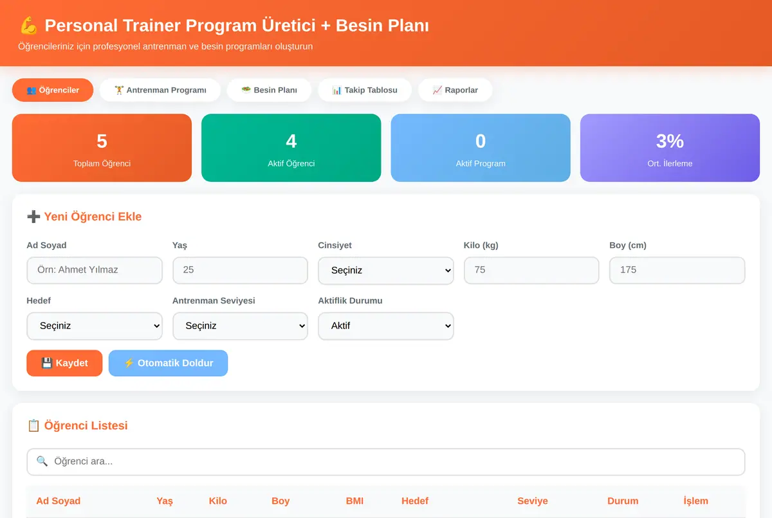Open the Besin Planı tab
Viewport: 772px width, 518px height.
point(269,90)
